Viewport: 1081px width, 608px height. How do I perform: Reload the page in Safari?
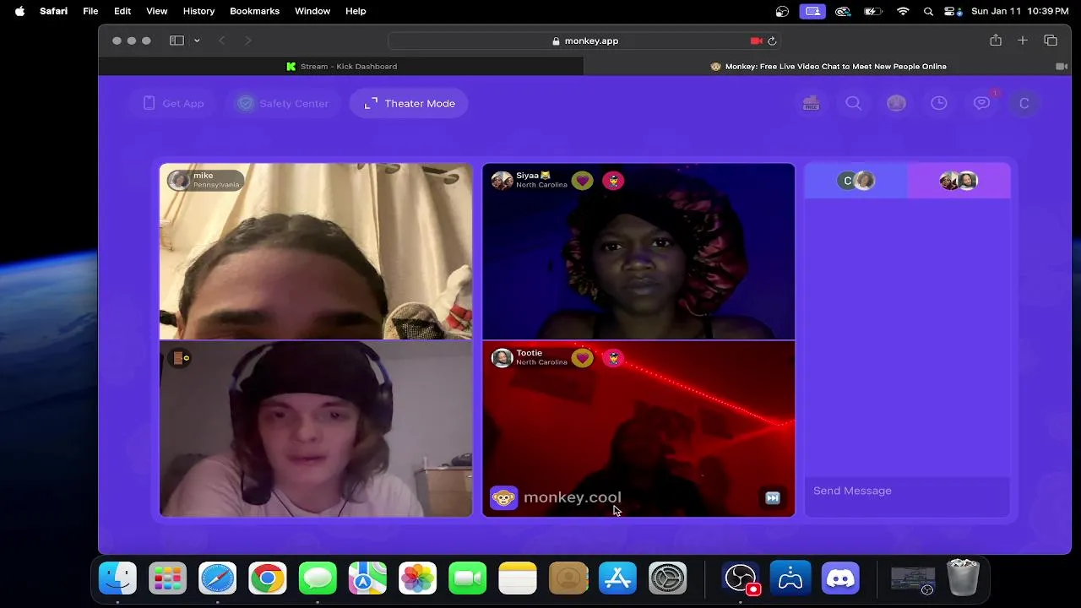pyautogui.click(x=772, y=41)
